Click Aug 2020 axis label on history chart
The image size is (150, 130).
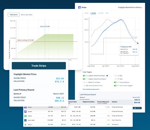click(91, 66)
